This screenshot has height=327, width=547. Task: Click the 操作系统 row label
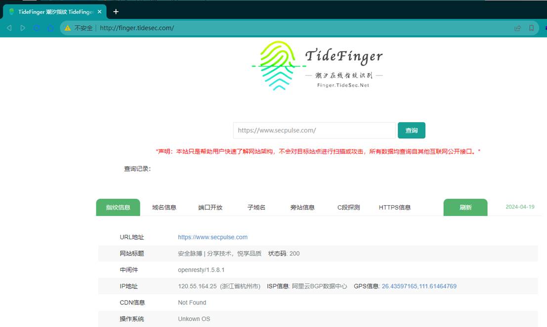[132, 319]
